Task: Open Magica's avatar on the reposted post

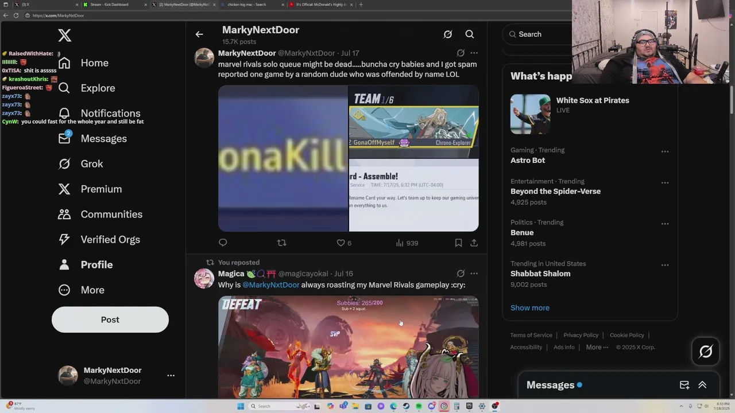Action: [204, 279]
